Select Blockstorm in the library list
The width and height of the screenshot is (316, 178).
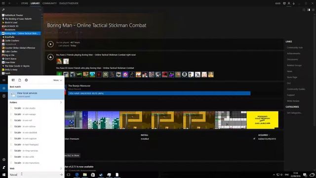click(x=10, y=30)
